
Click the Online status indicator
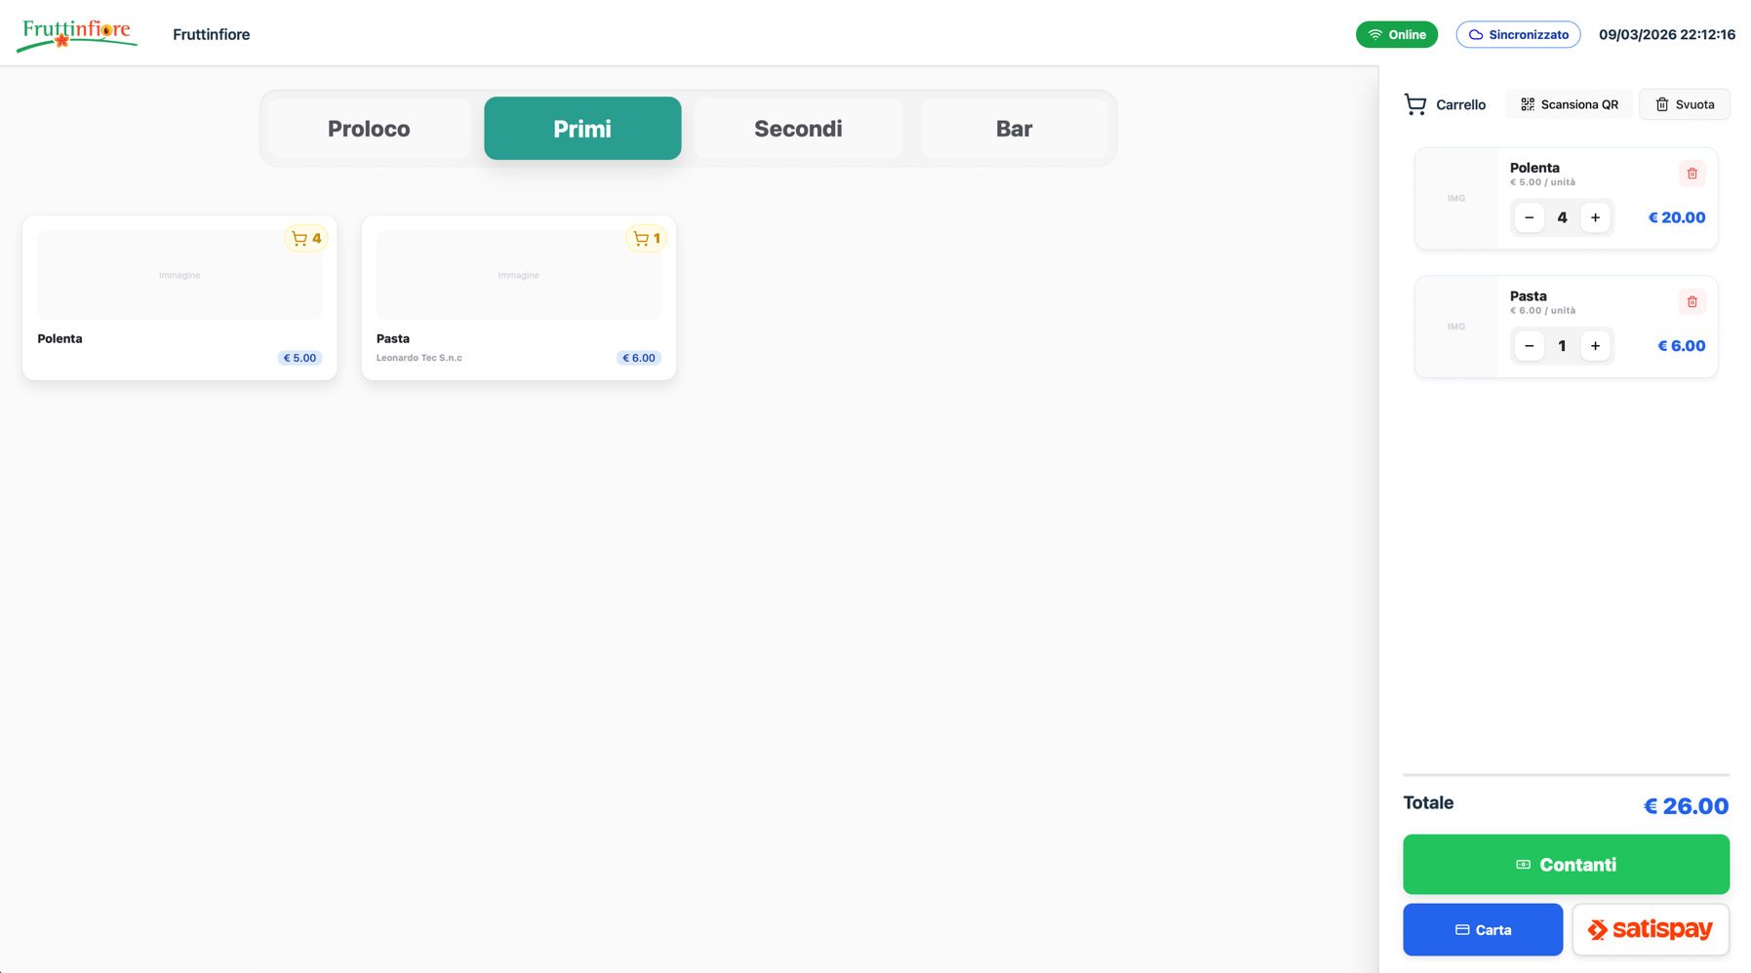[1396, 34]
